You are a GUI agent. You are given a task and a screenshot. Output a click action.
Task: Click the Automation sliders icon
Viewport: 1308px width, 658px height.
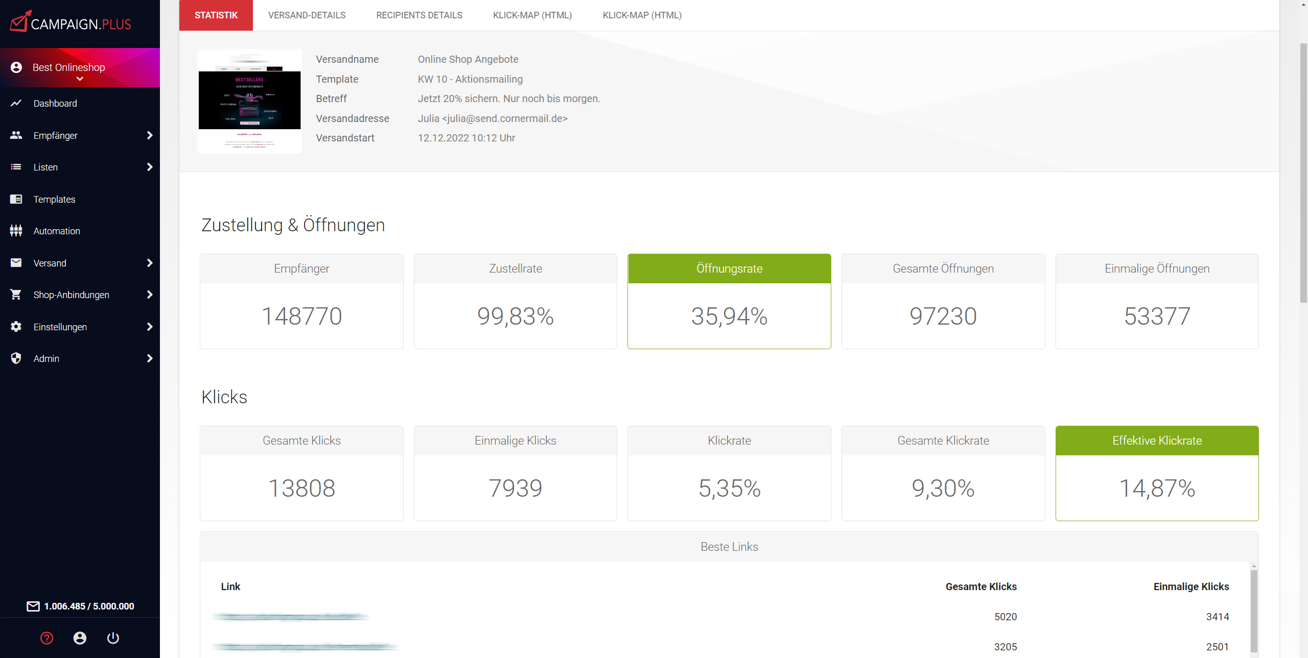click(16, 231)
